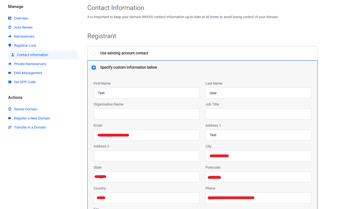Image resolution: width=339 pixels, height=209 pixels.
Task: Go to Register a New Domain
Action: coord(32,118)
